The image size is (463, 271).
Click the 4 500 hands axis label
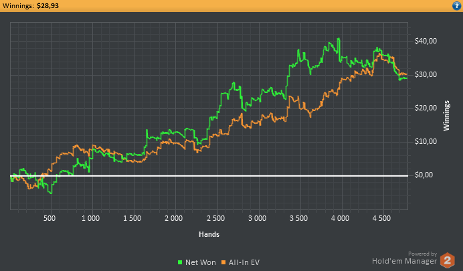point(382,218)
